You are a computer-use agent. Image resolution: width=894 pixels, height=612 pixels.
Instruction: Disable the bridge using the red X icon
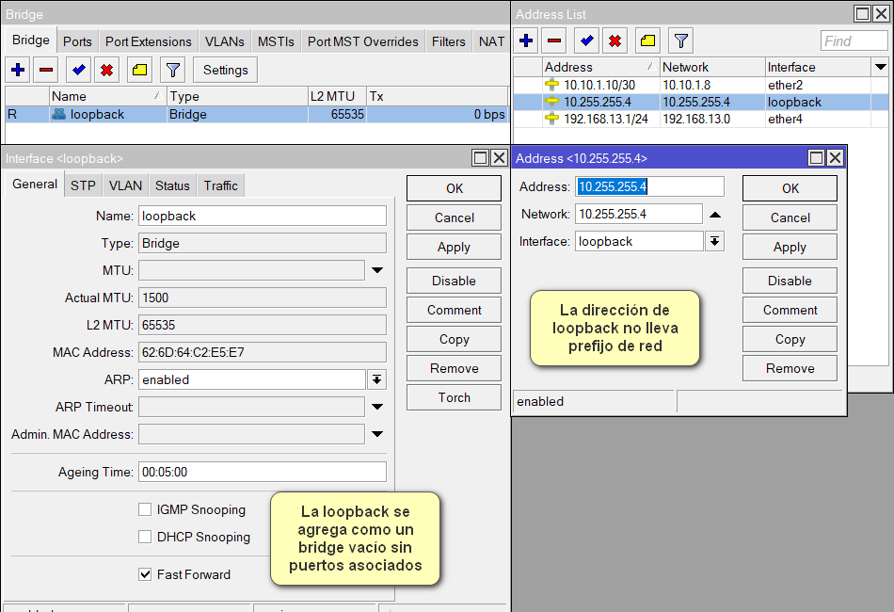pos(106,70)
